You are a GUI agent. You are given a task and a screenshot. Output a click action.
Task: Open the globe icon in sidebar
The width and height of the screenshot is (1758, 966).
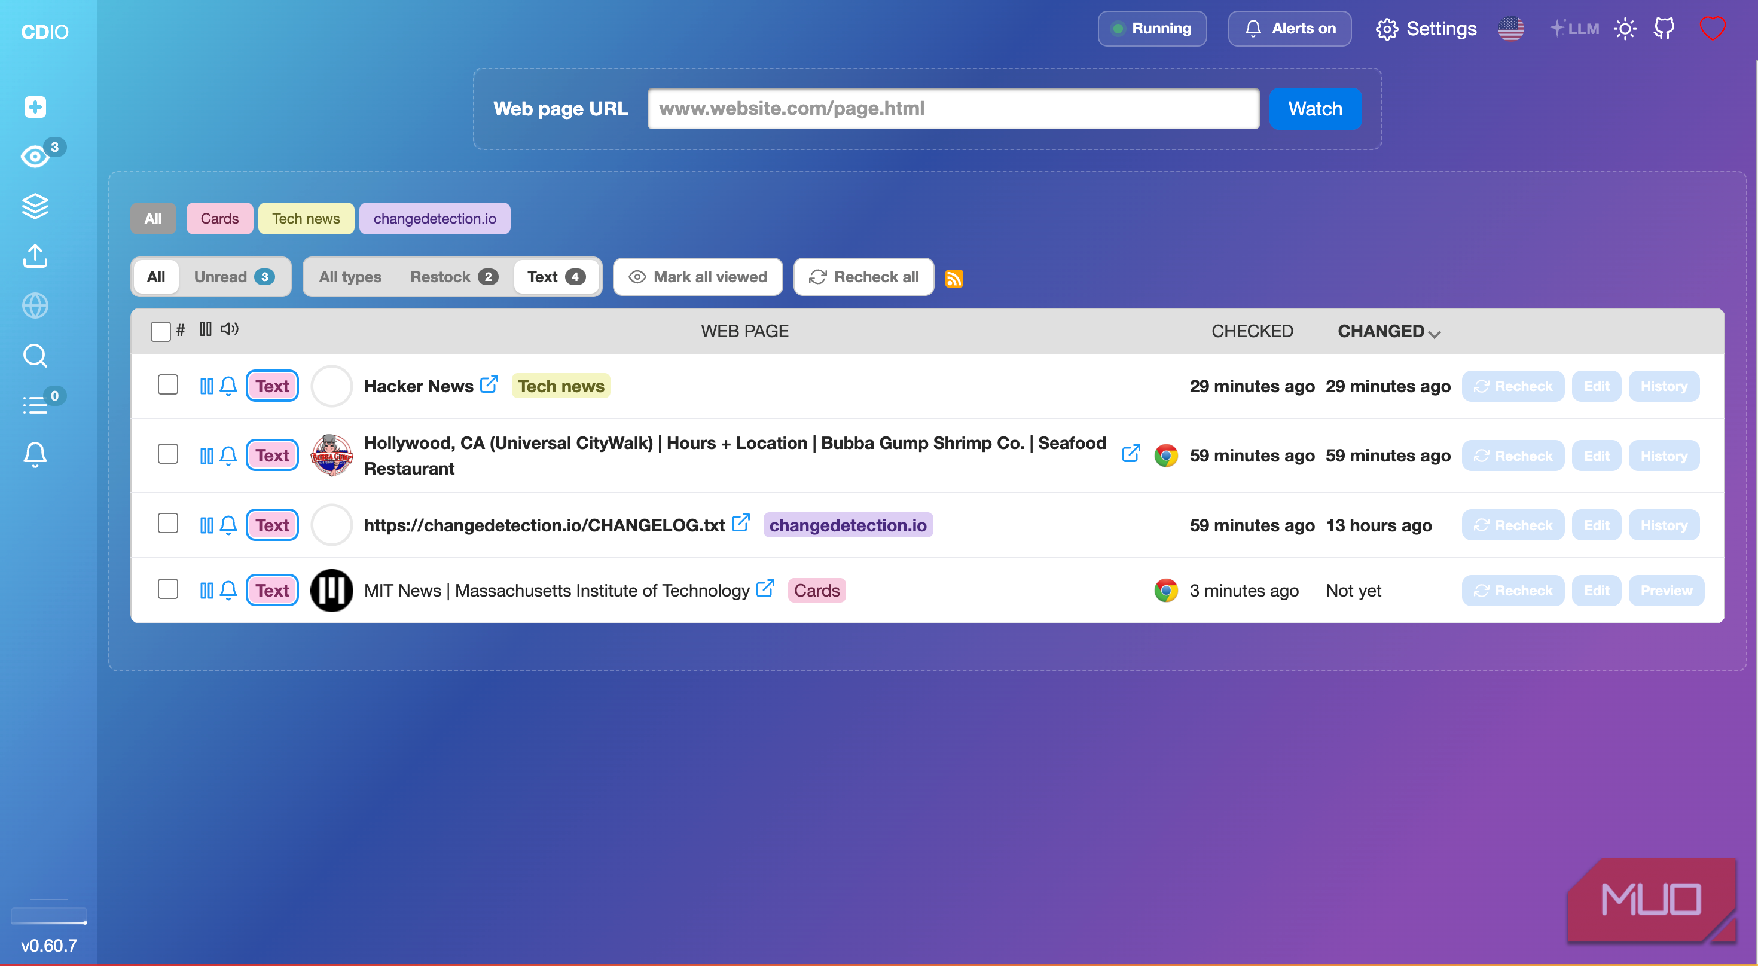tap(35, 305)
